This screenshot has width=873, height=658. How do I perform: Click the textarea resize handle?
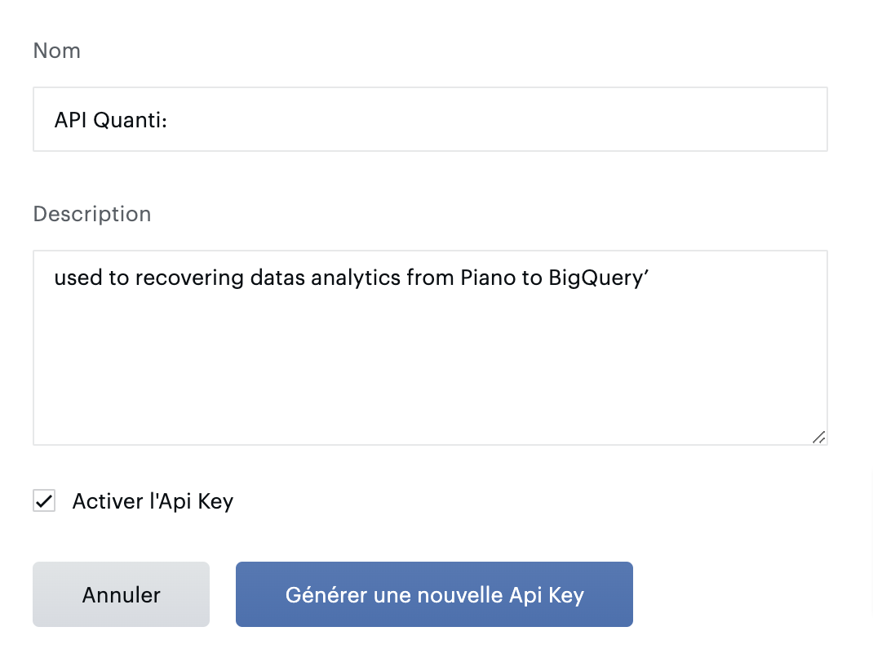click(x=819, y=438)
